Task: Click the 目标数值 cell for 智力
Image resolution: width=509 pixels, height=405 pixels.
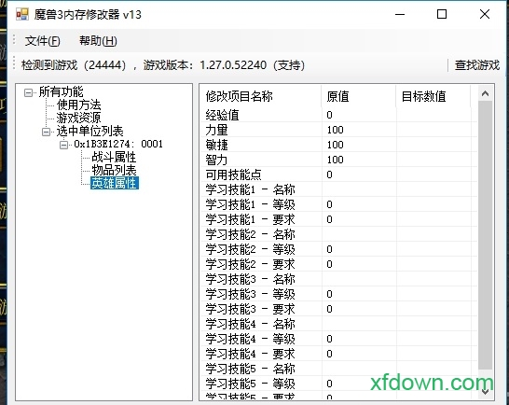Action: tap(433, 160)
